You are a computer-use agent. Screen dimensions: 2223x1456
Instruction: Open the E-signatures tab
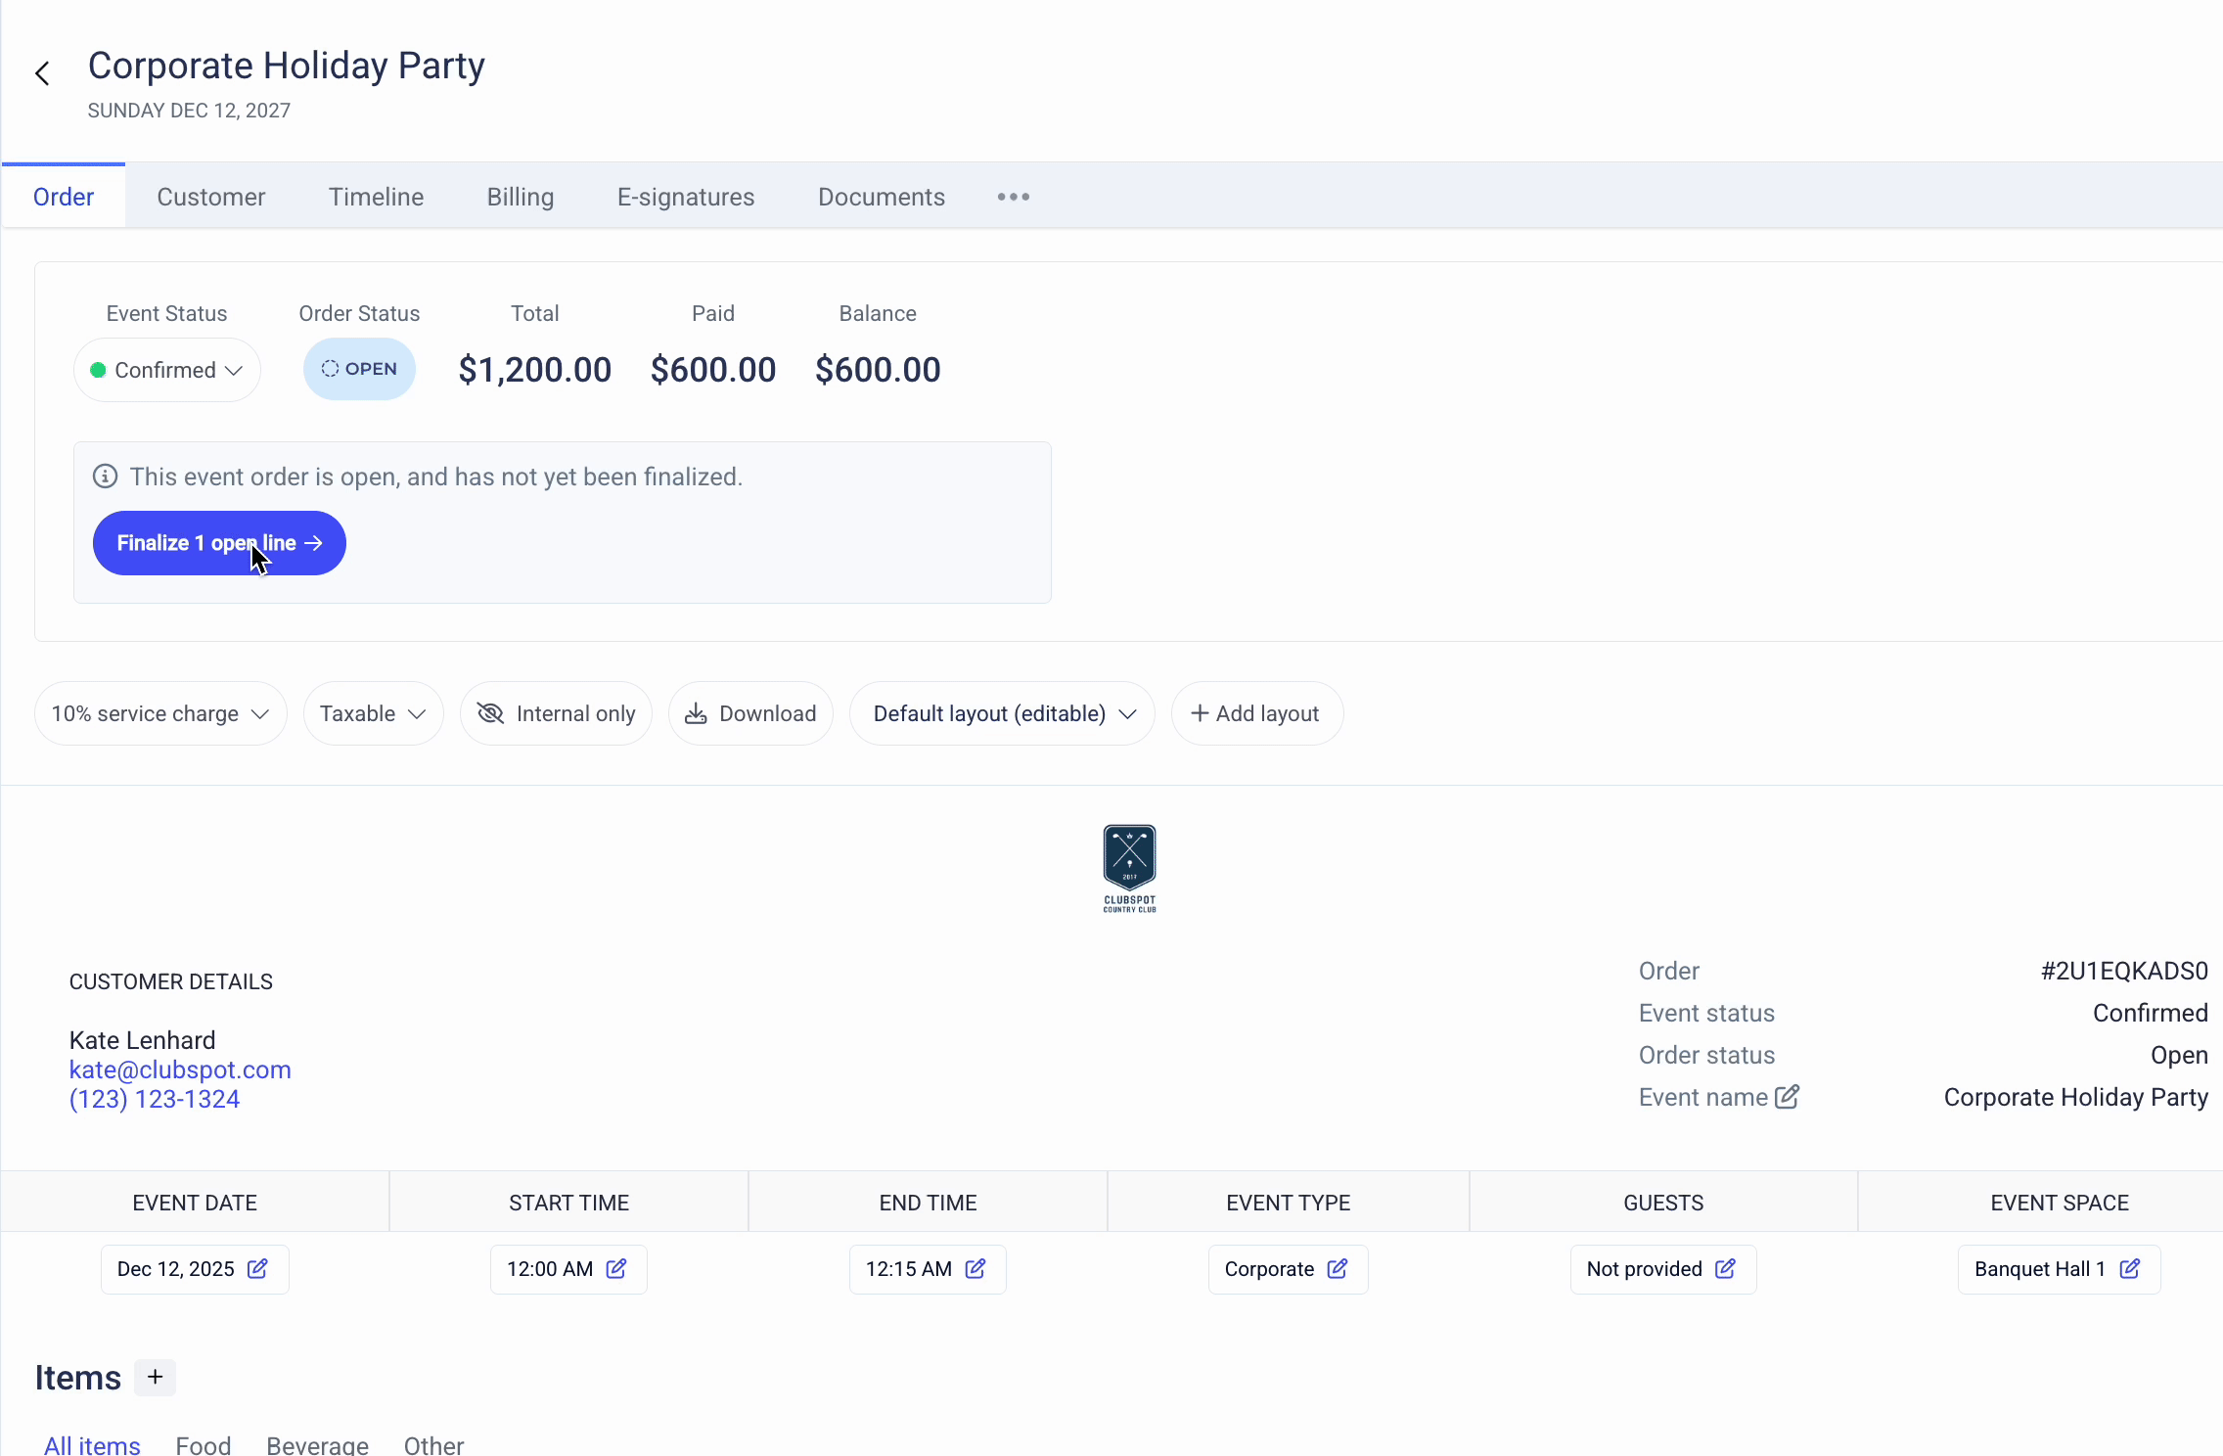(686, 197)
